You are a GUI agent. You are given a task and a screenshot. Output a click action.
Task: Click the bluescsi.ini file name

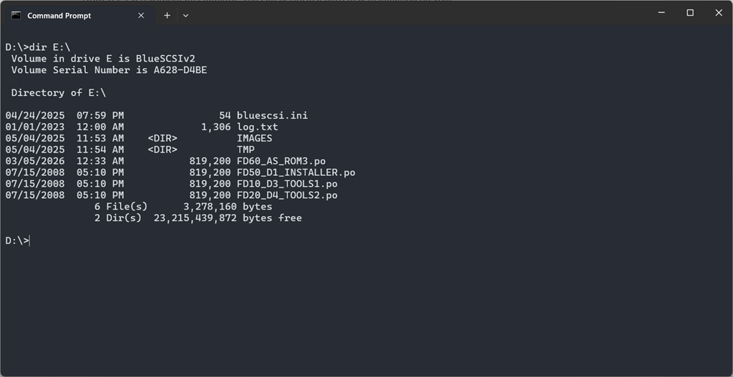pyautogui.click(x=272, y=115)
